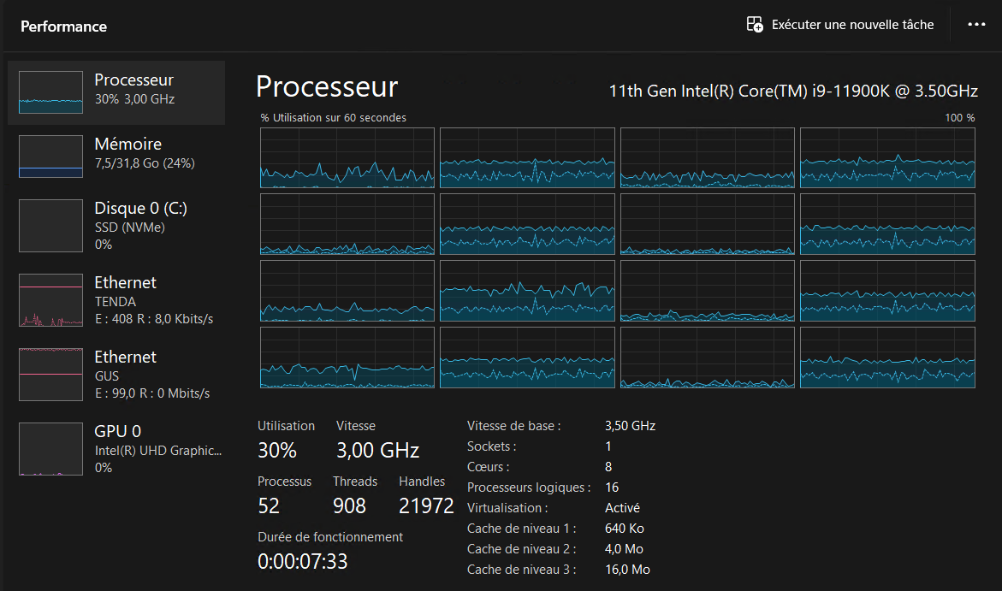
Task: Click the Processeur mini graph thumbnail
Action: click(50, 92)
